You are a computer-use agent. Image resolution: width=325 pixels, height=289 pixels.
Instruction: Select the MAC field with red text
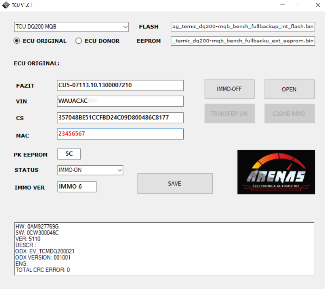(x=120, y=134)
